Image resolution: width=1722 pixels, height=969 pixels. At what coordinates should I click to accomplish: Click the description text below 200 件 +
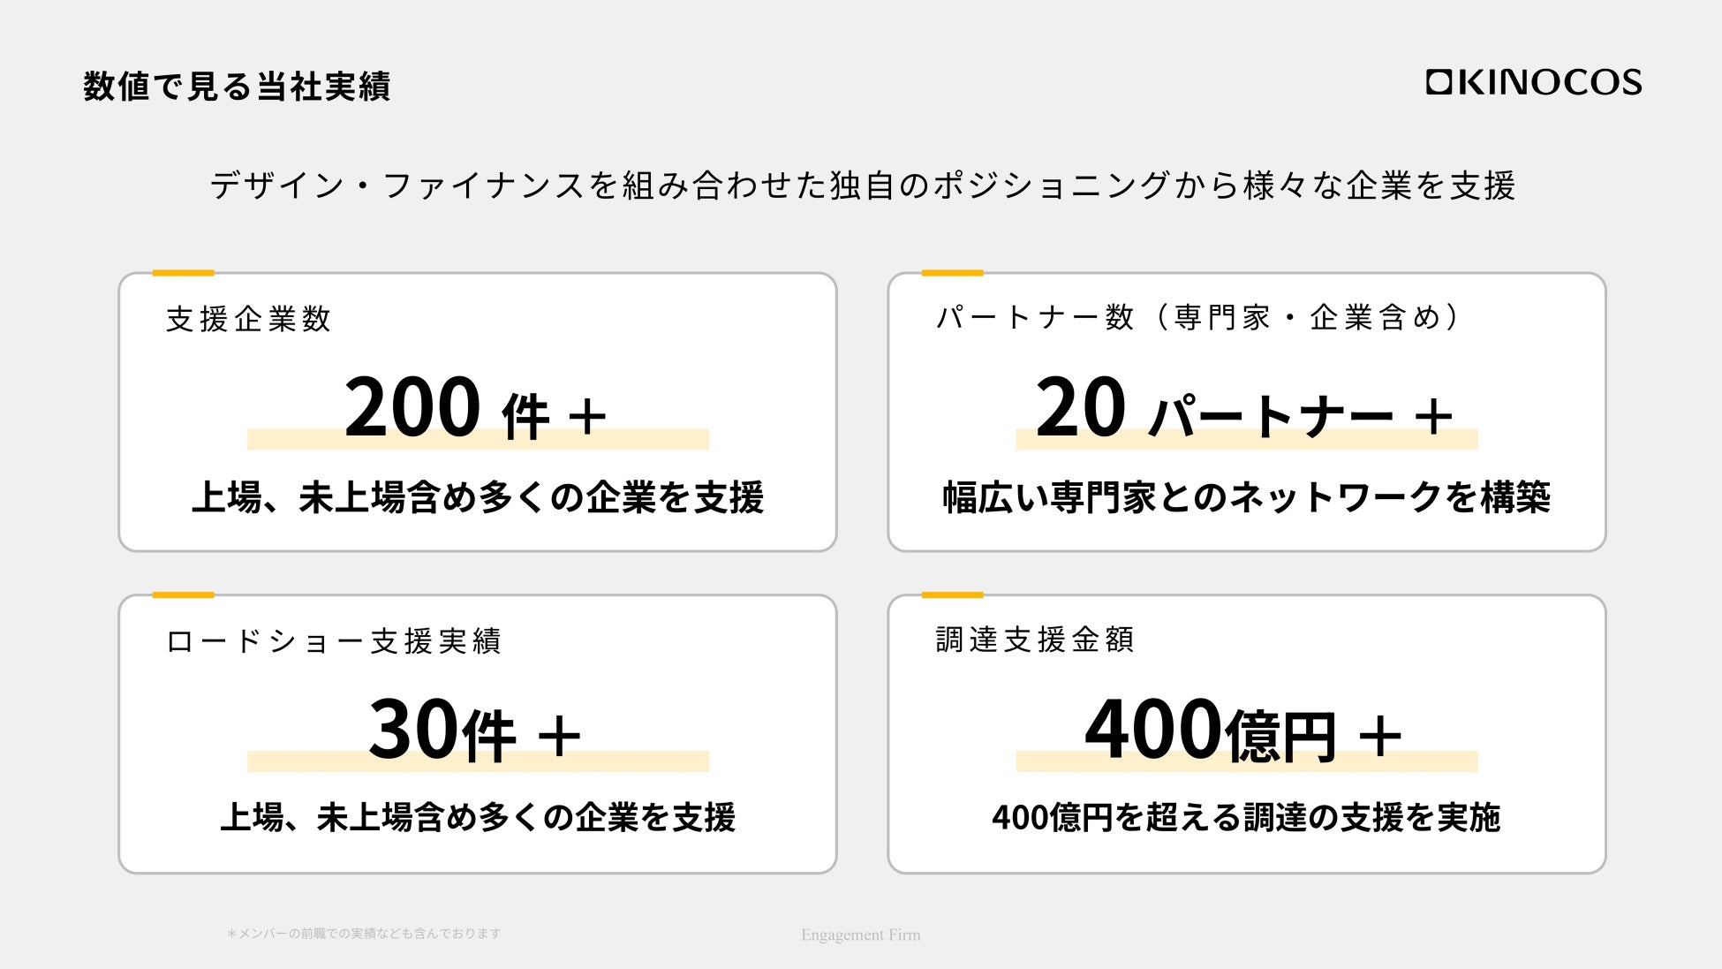click(477, 497)
